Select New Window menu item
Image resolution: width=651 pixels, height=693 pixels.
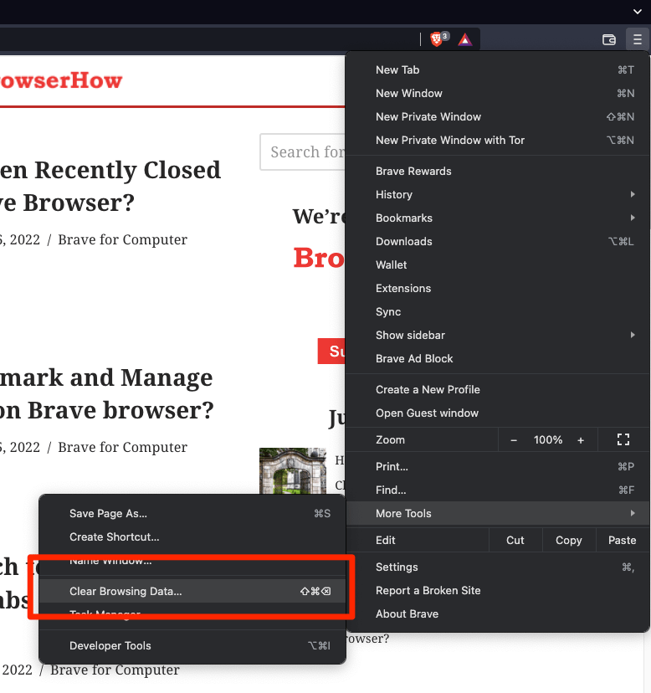[497, 93]
